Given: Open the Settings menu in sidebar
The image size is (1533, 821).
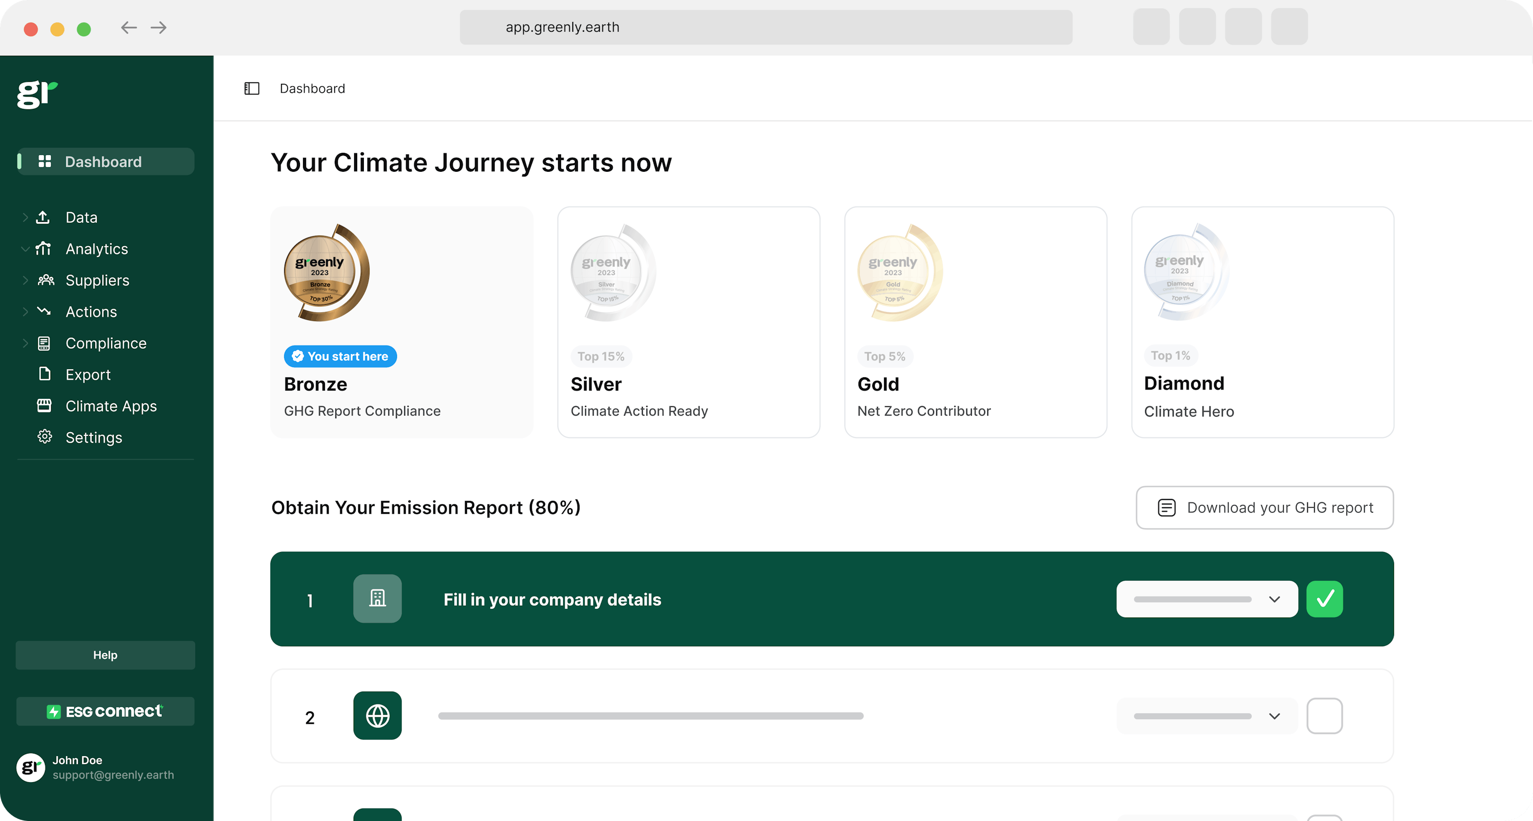Looking at the screenshot, I should point(95,438).
